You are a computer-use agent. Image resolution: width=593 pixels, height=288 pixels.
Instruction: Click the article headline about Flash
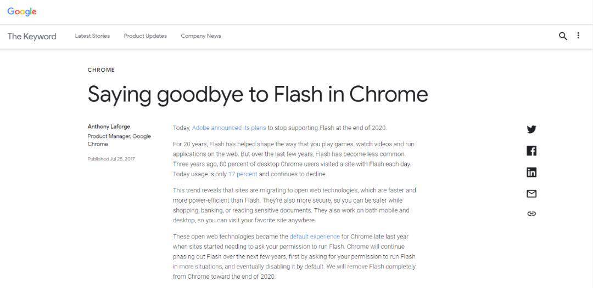(x=258, y=94)
